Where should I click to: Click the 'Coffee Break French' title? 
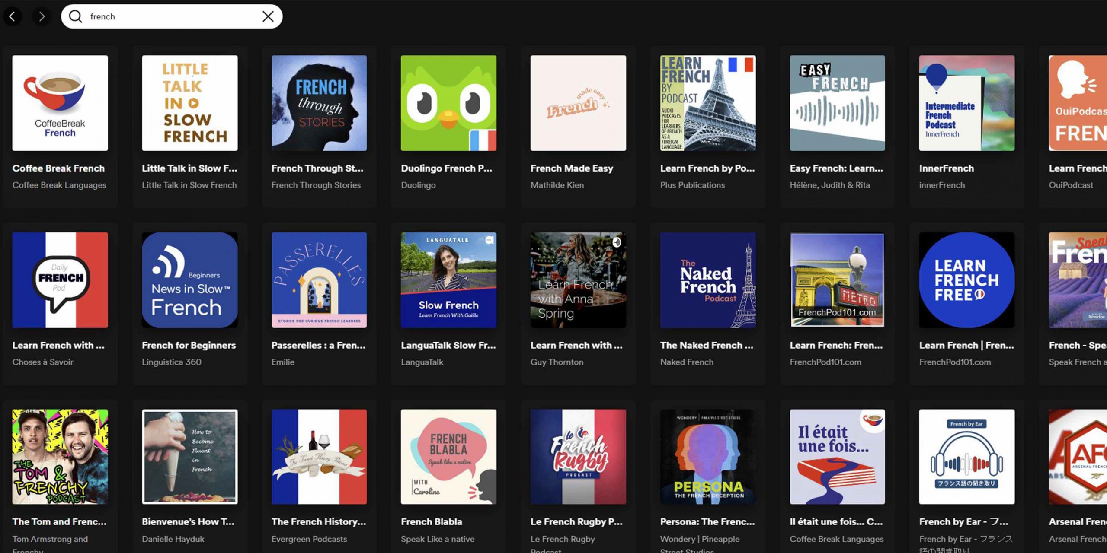pyautogui.click(x=58, y=168)
